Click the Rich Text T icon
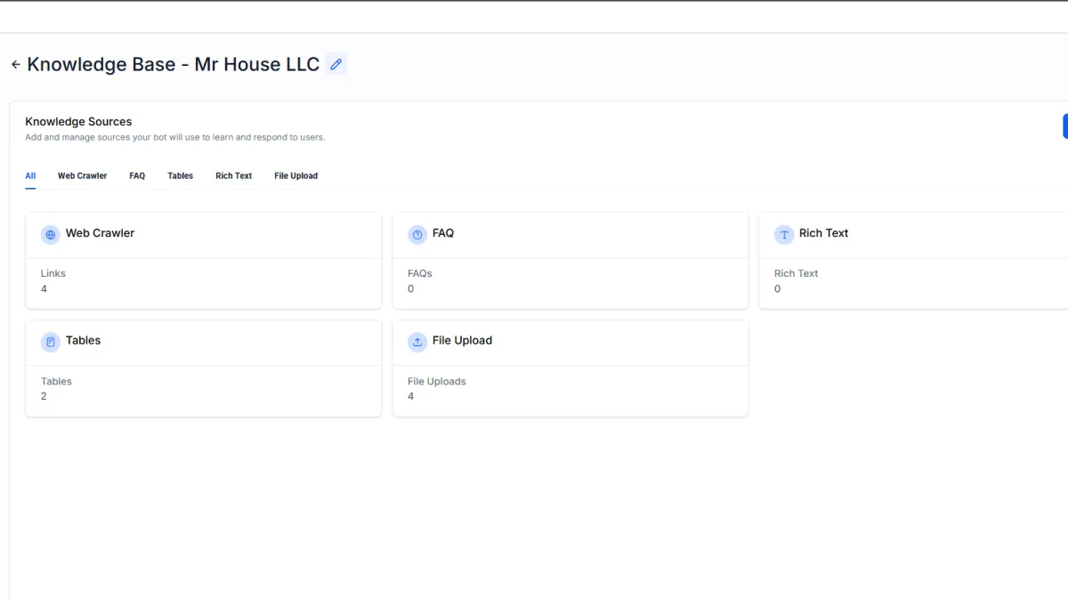 tap(784, 234)
